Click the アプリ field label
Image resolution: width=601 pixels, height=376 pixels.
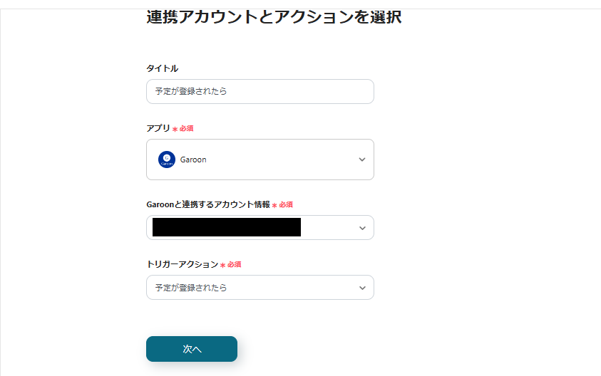click(158, 128)
